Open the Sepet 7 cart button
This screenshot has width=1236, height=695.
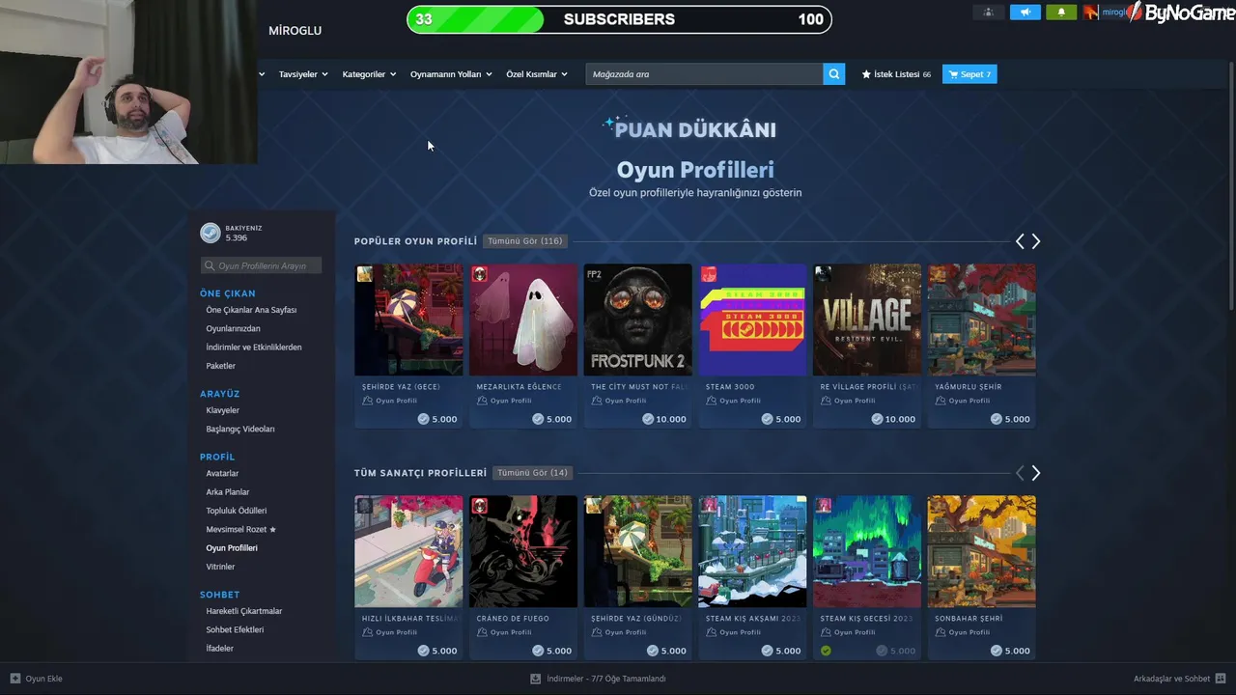coord(969,74)
